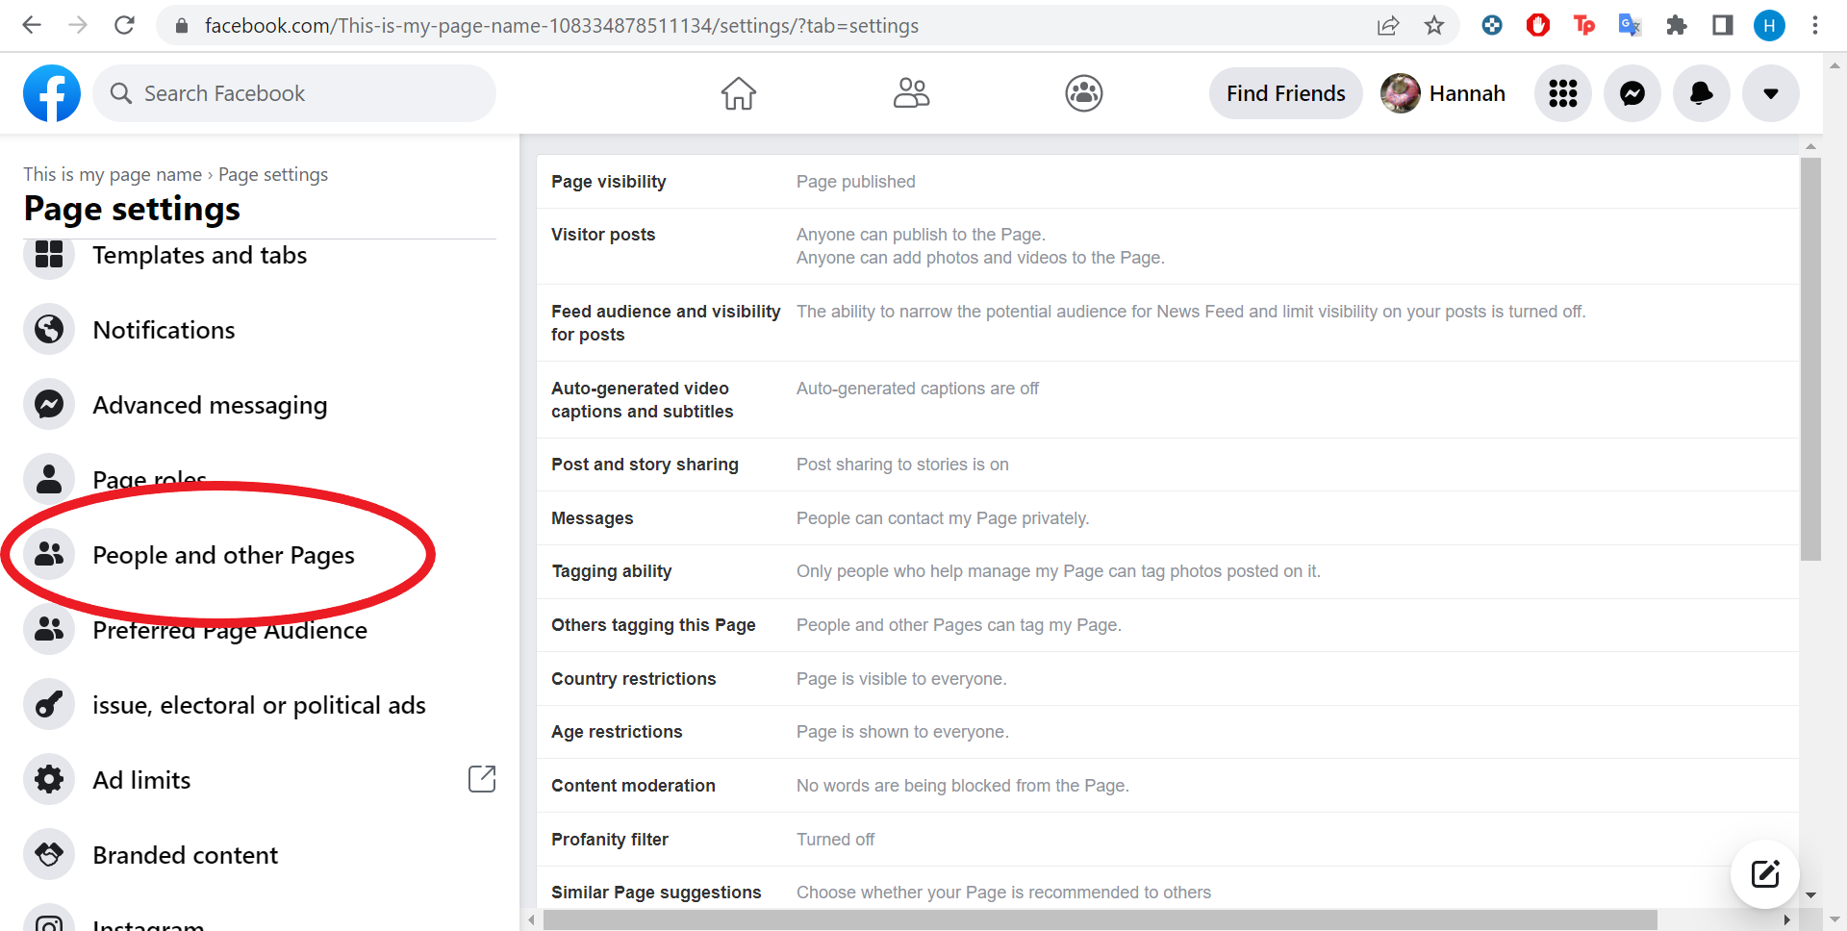Open Messenger from the top bar
The height and width of the screenshot is (931, 1847).
click(x=1632, y=93)
